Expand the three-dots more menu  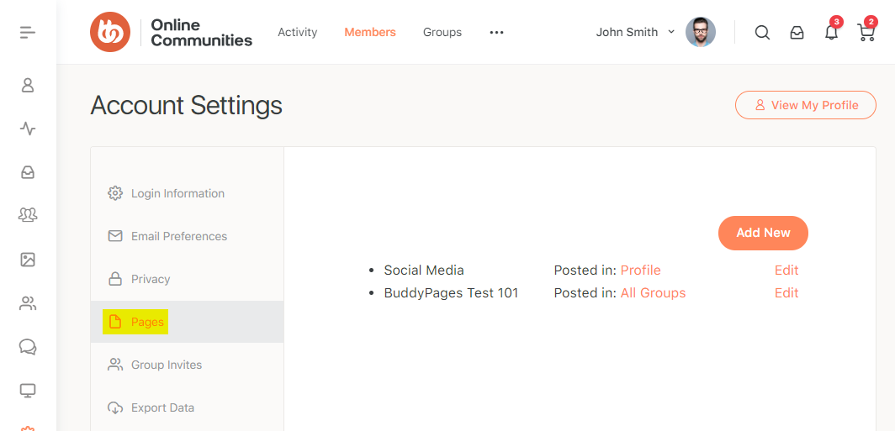(496, 33)
